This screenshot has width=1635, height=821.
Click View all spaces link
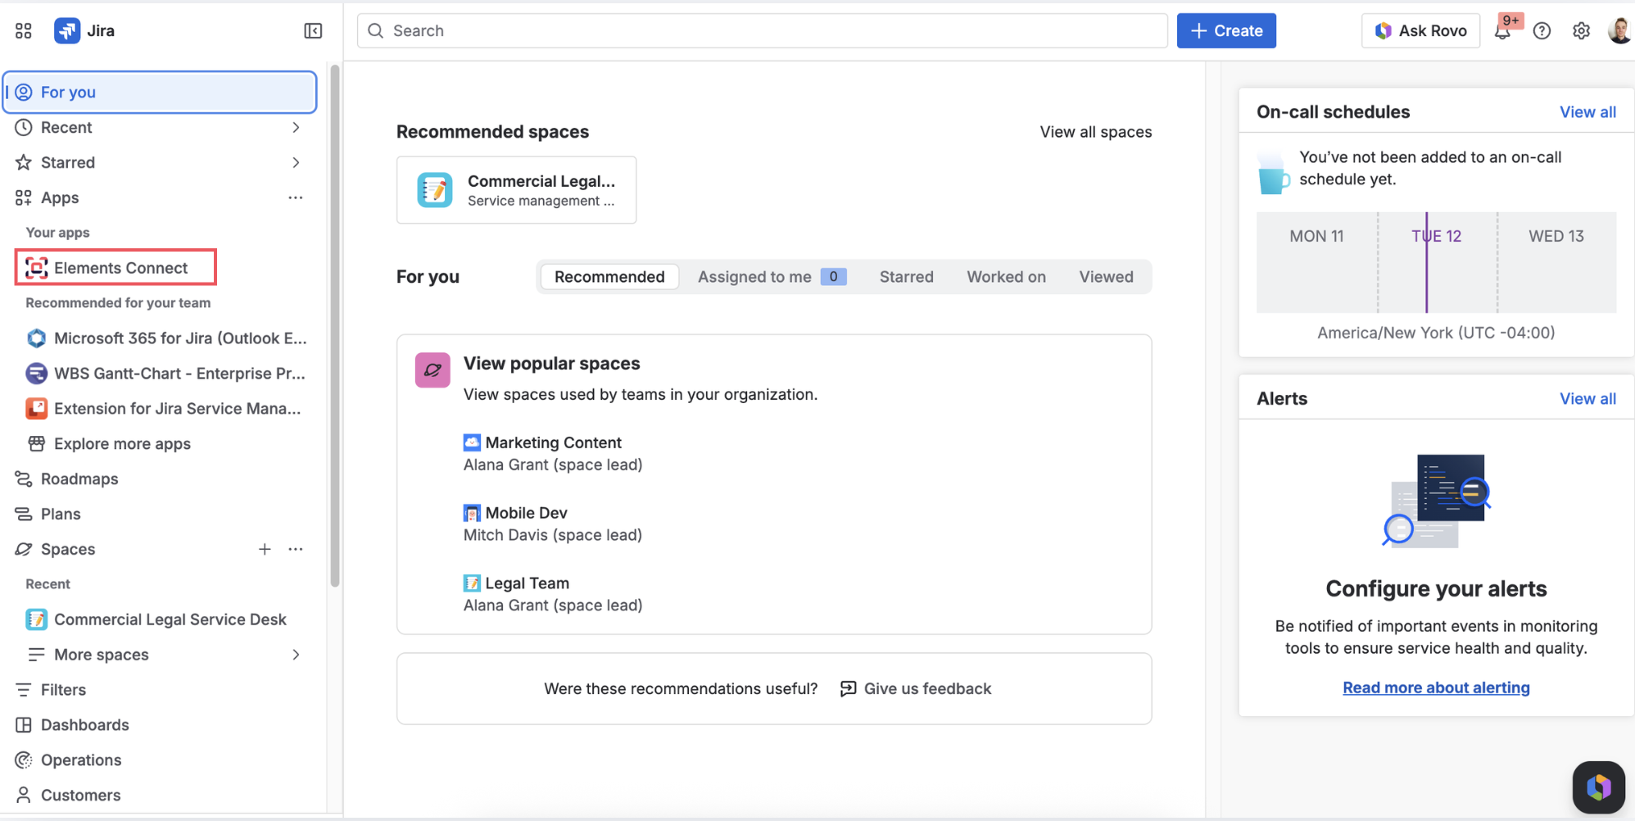[x=1096, y=132]
